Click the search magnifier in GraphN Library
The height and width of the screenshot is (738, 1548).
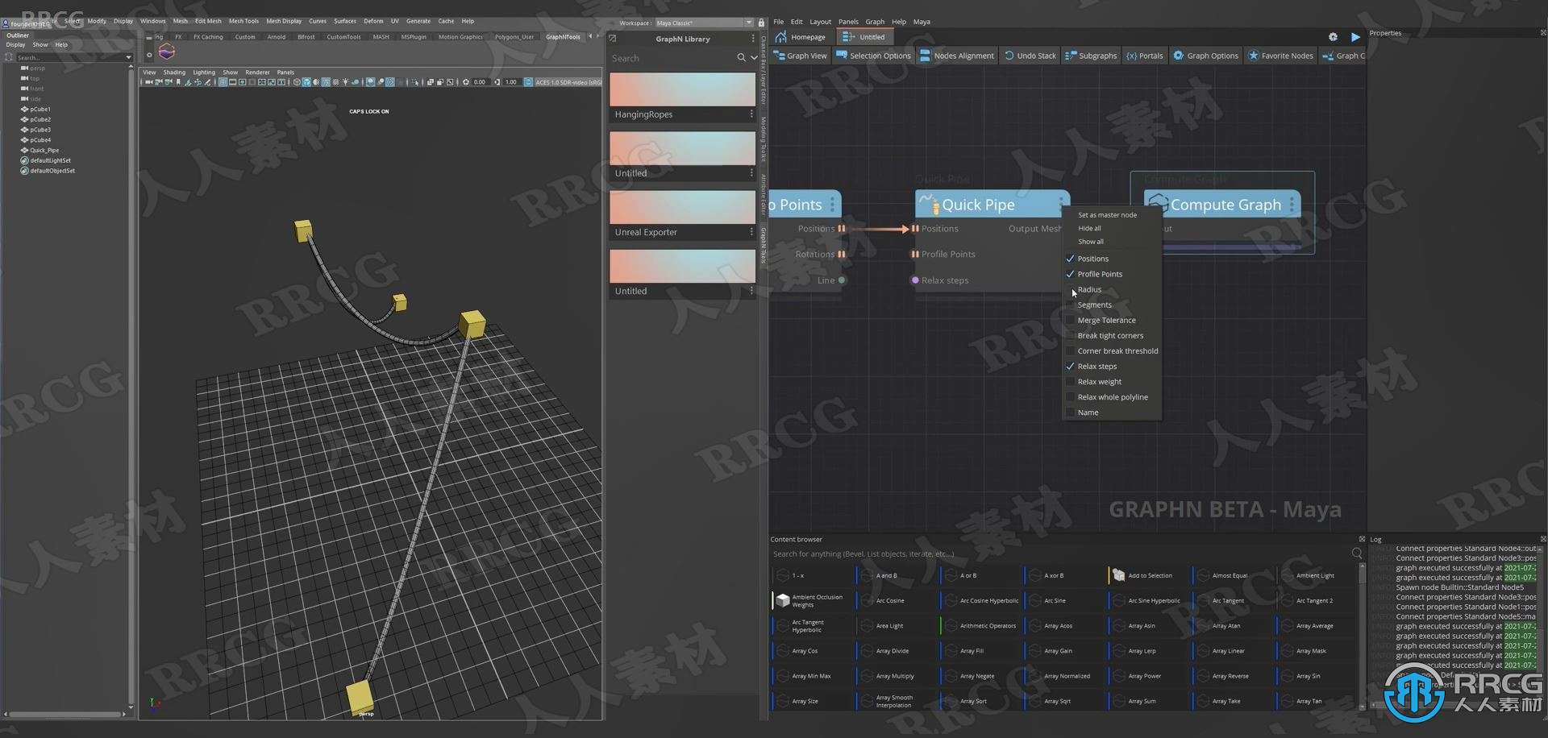(x=741, y=58)
